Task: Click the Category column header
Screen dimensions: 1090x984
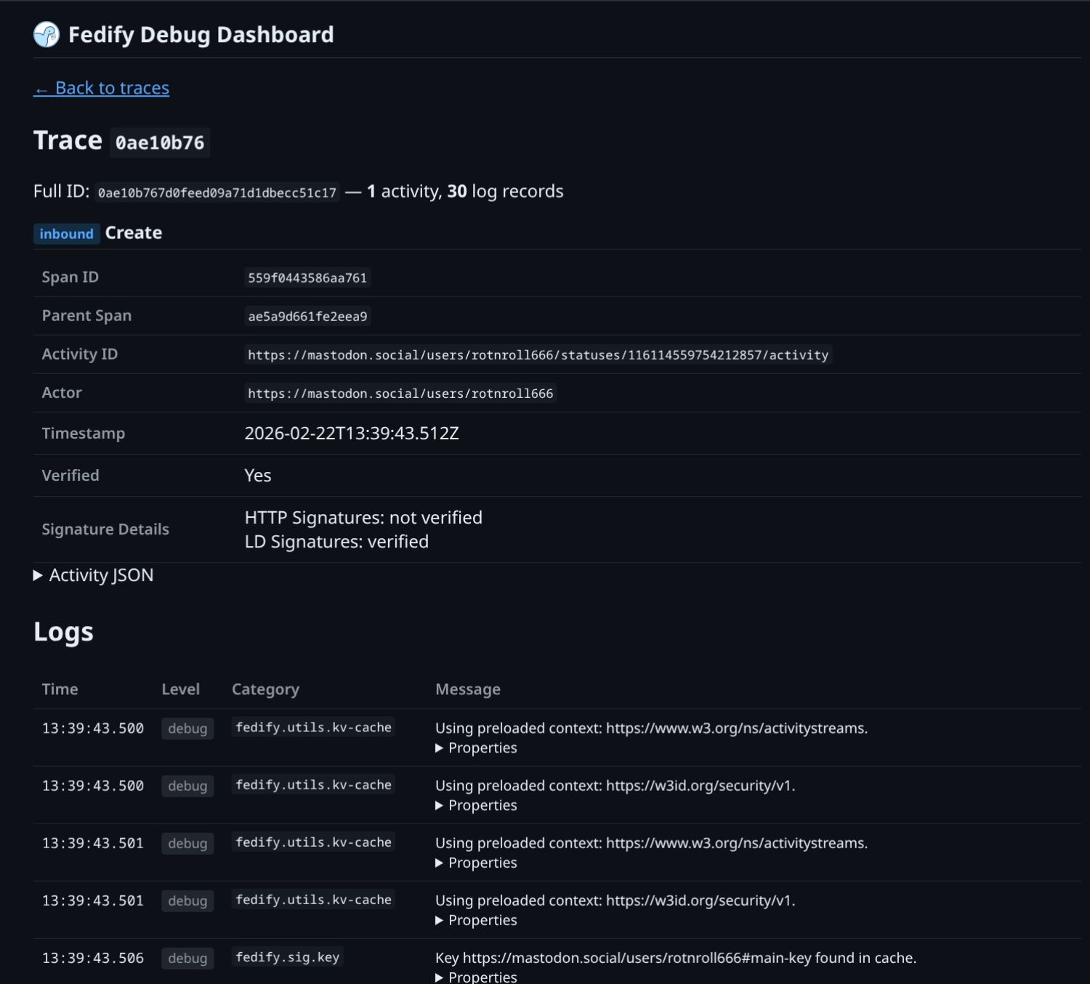Action: click(x=265, y=689)
